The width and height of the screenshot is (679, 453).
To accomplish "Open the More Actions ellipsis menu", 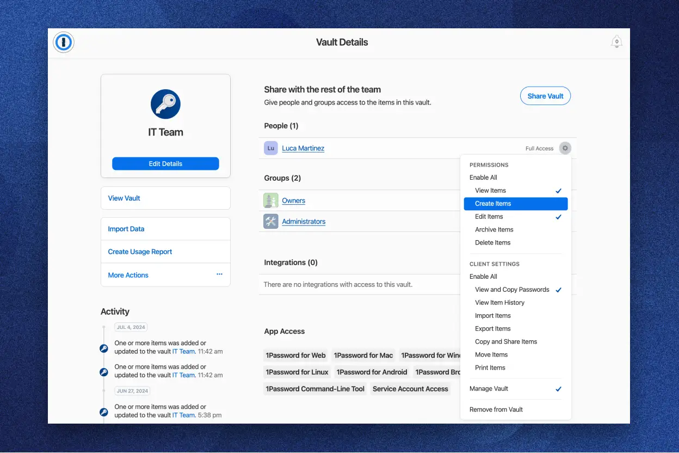I will [219, 275].
